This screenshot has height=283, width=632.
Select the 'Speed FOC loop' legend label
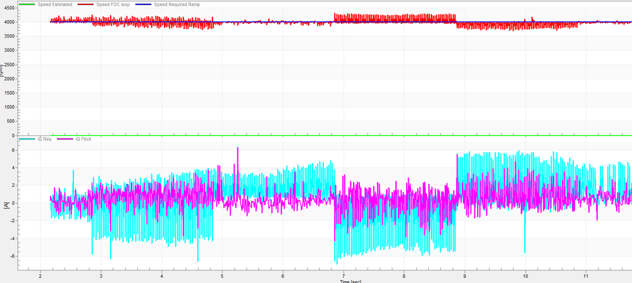pos(113,4)
